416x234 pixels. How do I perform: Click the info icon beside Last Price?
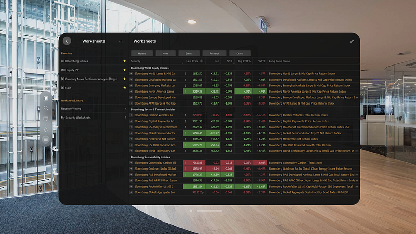coord(202,61)
